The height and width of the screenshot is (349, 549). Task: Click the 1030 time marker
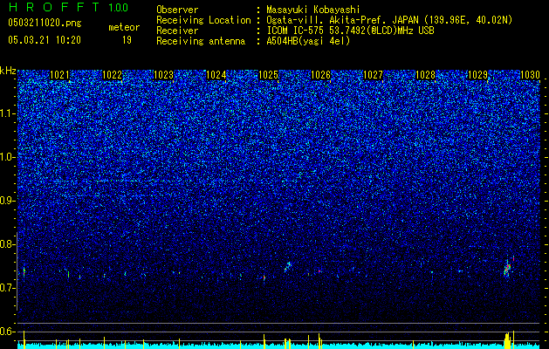point(530,75)
